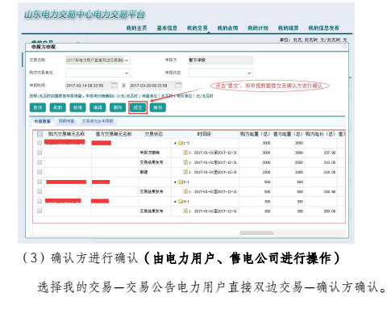Click the 2-1 folder icon in table
Viewport: 391px width, 318px height.
click(180, 182)
